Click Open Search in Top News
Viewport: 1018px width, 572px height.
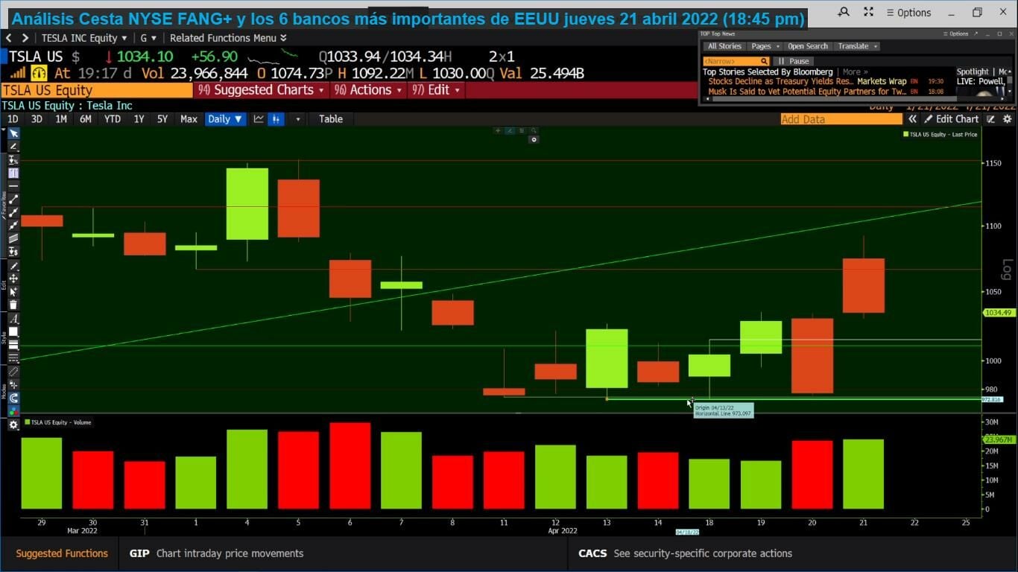click(808, 46)
